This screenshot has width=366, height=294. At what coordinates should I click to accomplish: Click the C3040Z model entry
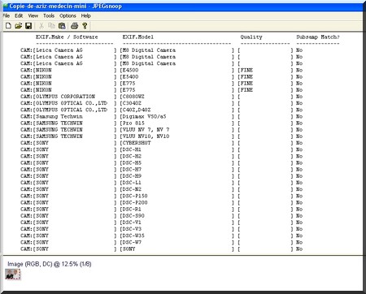click(132, 103)
